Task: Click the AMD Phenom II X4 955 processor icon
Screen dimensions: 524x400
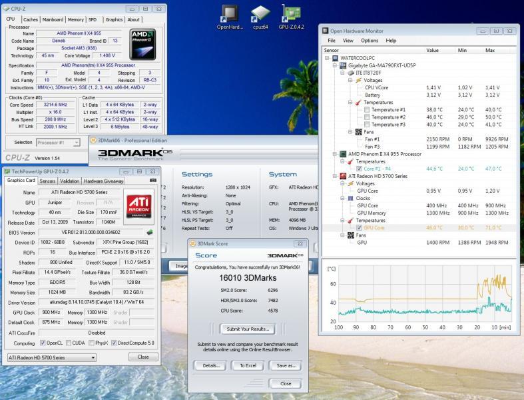Action: pos(343,154)
